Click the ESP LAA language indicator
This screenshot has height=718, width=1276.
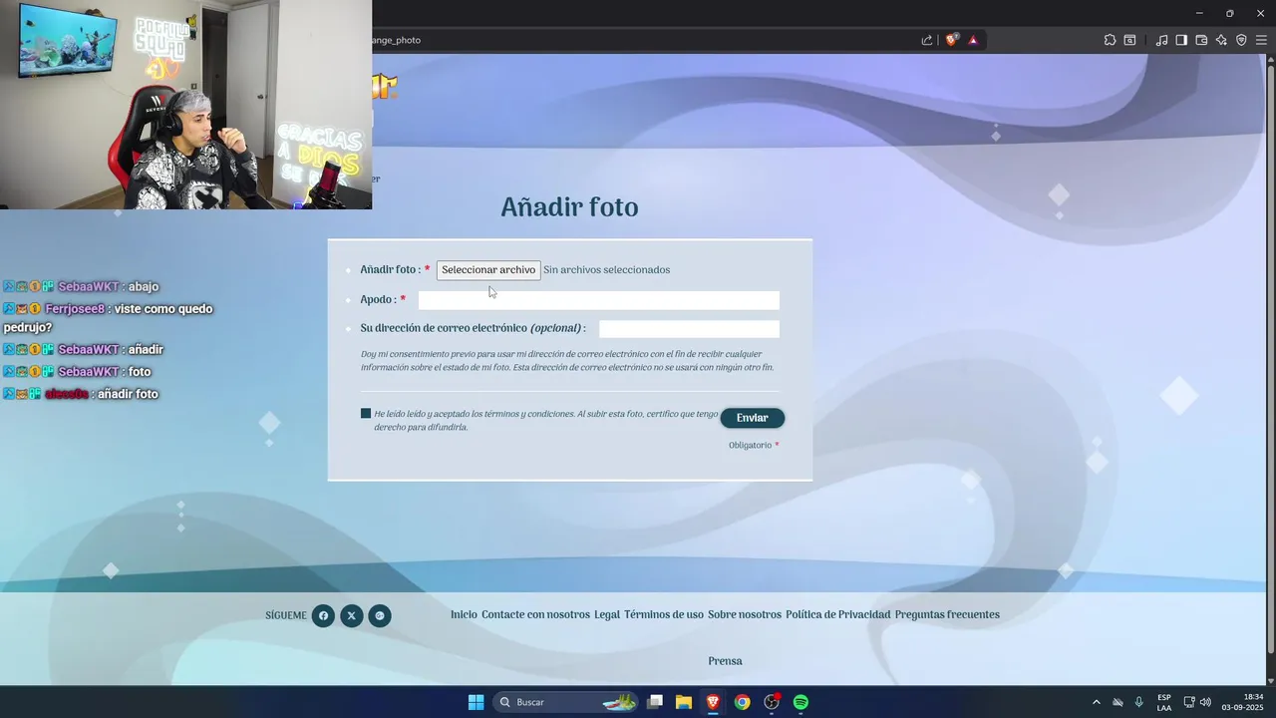tap(1164, 702)
